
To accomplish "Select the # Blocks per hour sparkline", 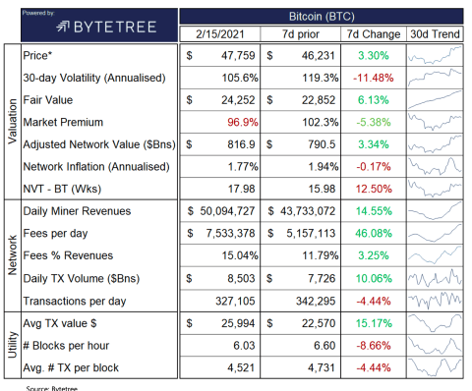I will click(435, 345).
